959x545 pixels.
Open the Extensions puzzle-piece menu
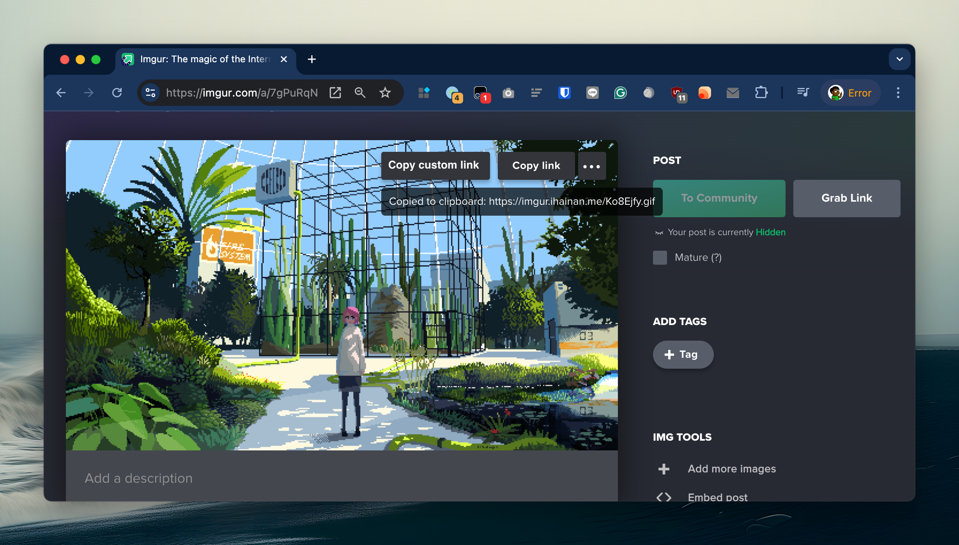761,93
